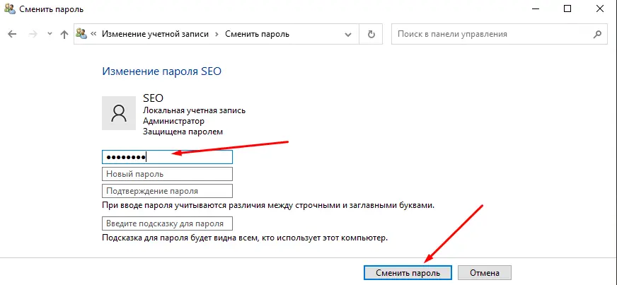This screenshot has height=285, width=617.
Task: Open the recent locations dropdown arrow
Action: (x=49, y=34)
